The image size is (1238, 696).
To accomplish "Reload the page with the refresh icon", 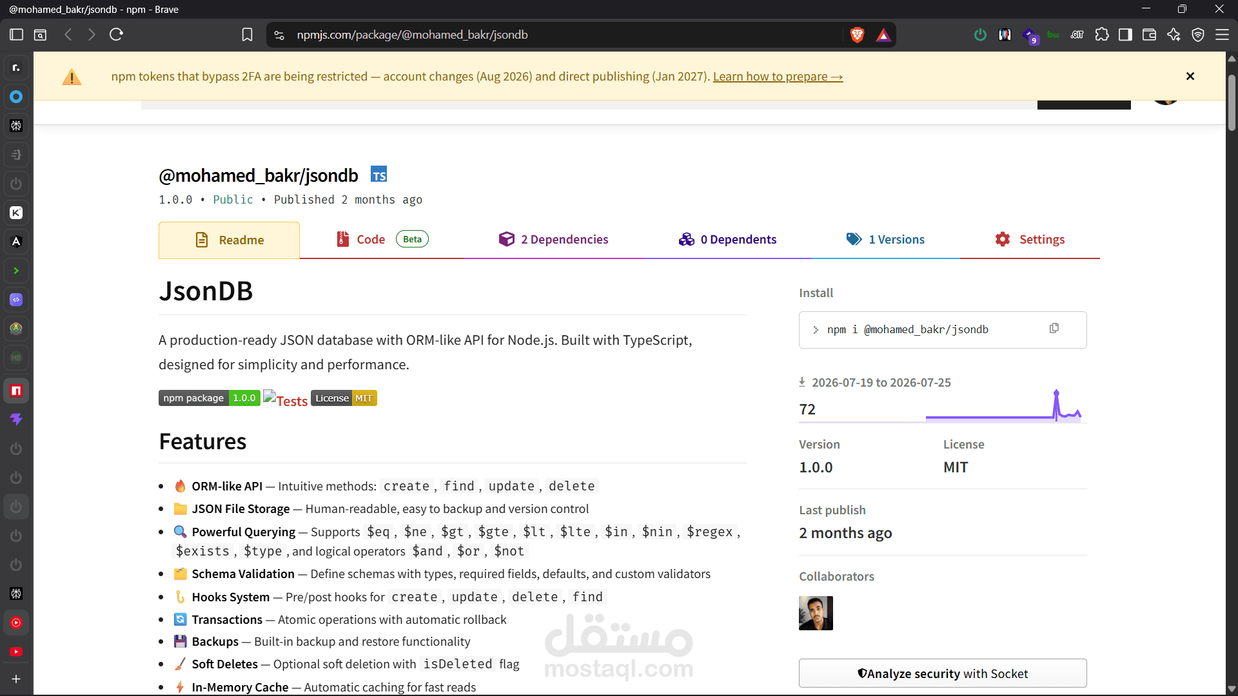I will (x=116, y=35).
